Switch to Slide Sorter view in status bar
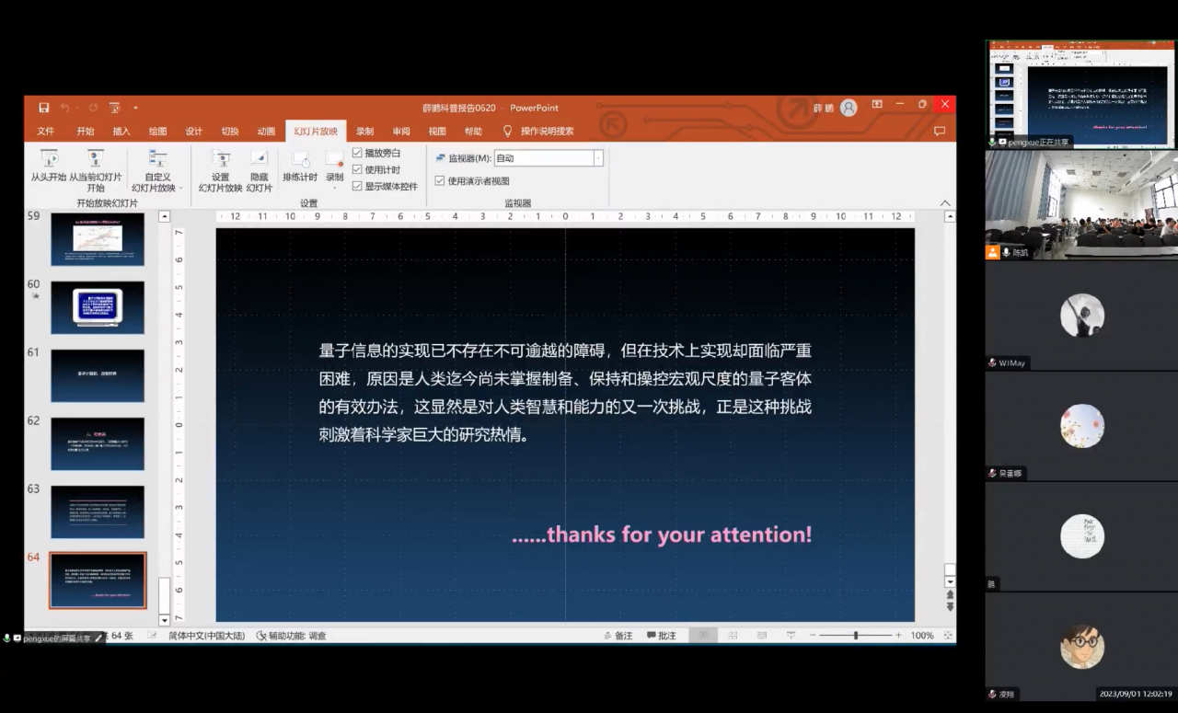 [733, 635]
